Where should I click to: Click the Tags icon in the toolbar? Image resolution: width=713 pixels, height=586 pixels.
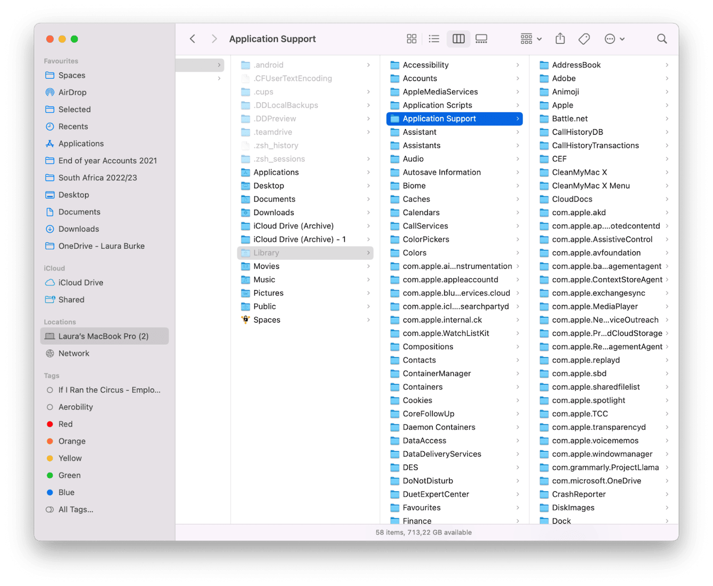584,38
